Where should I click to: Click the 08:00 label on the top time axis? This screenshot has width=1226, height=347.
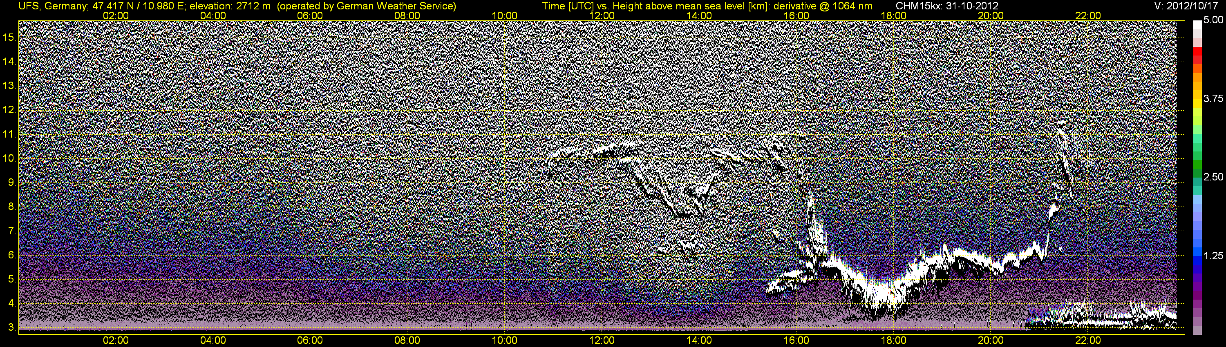click(407, 16)
